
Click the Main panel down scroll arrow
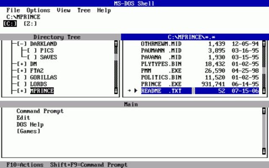264,151
